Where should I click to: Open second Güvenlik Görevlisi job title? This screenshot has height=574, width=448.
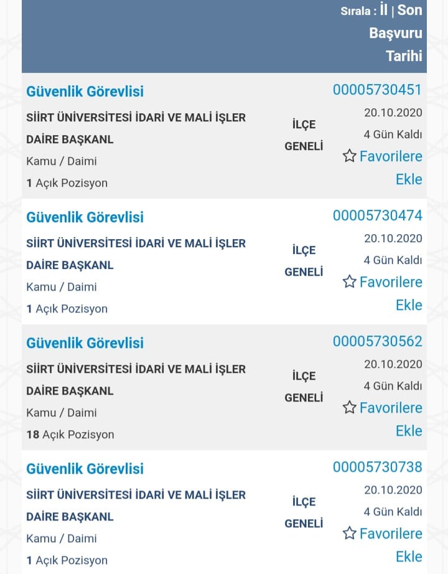(x=85, y=217)
